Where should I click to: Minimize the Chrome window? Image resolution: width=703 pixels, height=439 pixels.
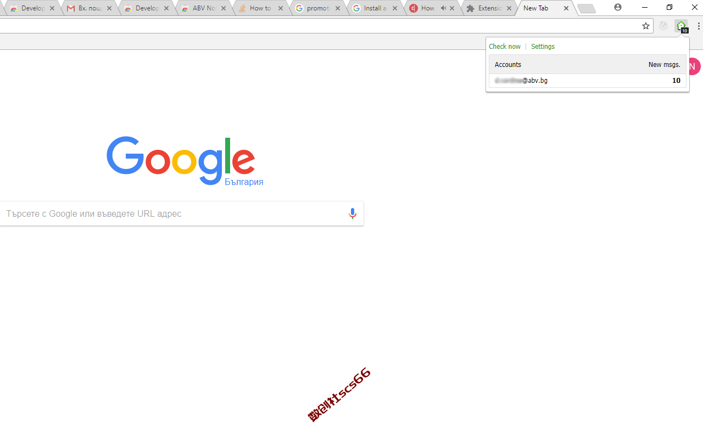pos(644,8)
